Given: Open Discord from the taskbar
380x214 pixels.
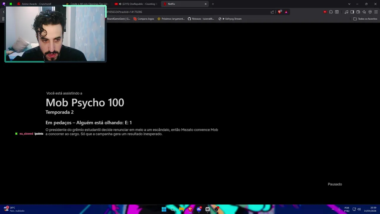Looking at the screenshot, I should click(x=199, y=209).
